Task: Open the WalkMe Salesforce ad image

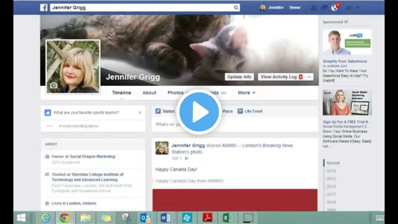Action: (347, 42)
